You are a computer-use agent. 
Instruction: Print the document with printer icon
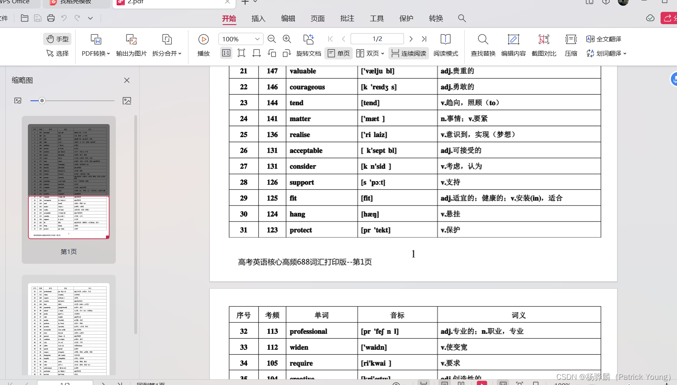coord(51,18)
